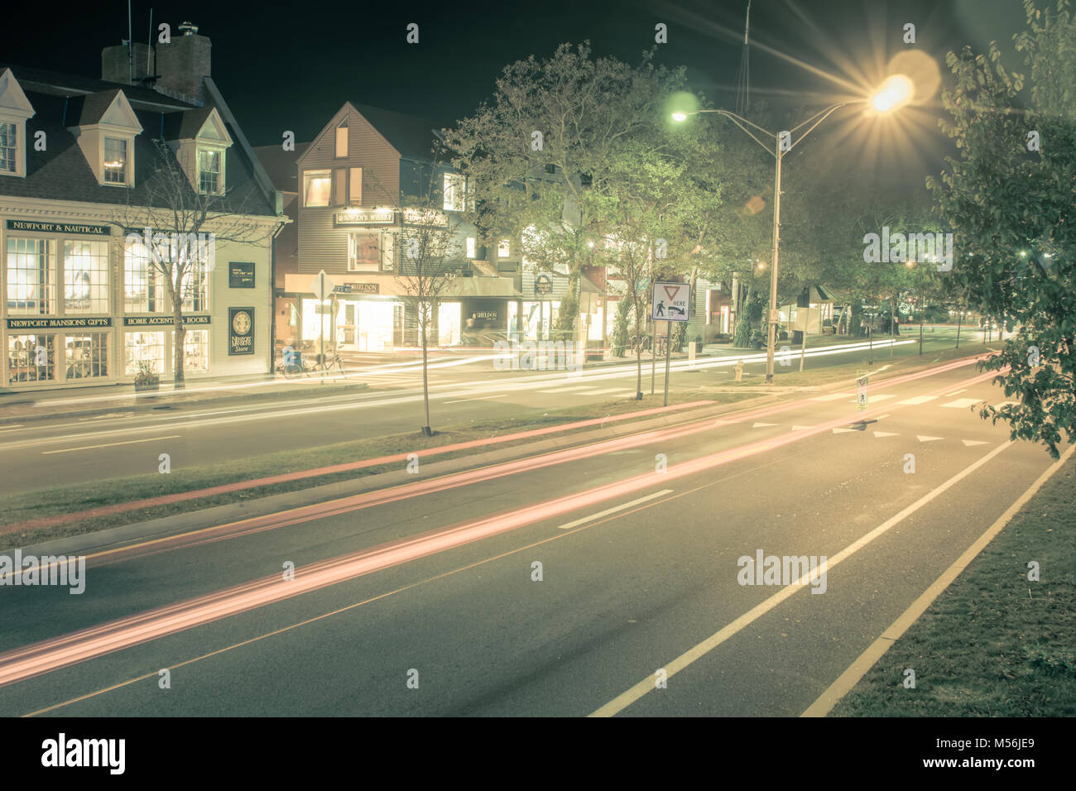The height and width of the screenshot is (791, 1076).
Task: Click the "BOWEN'S WHARF" building sign
Action: [365, 218]
